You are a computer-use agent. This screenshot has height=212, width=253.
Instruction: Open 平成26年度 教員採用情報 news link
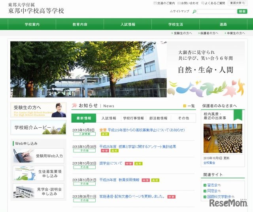pos(119,180)
